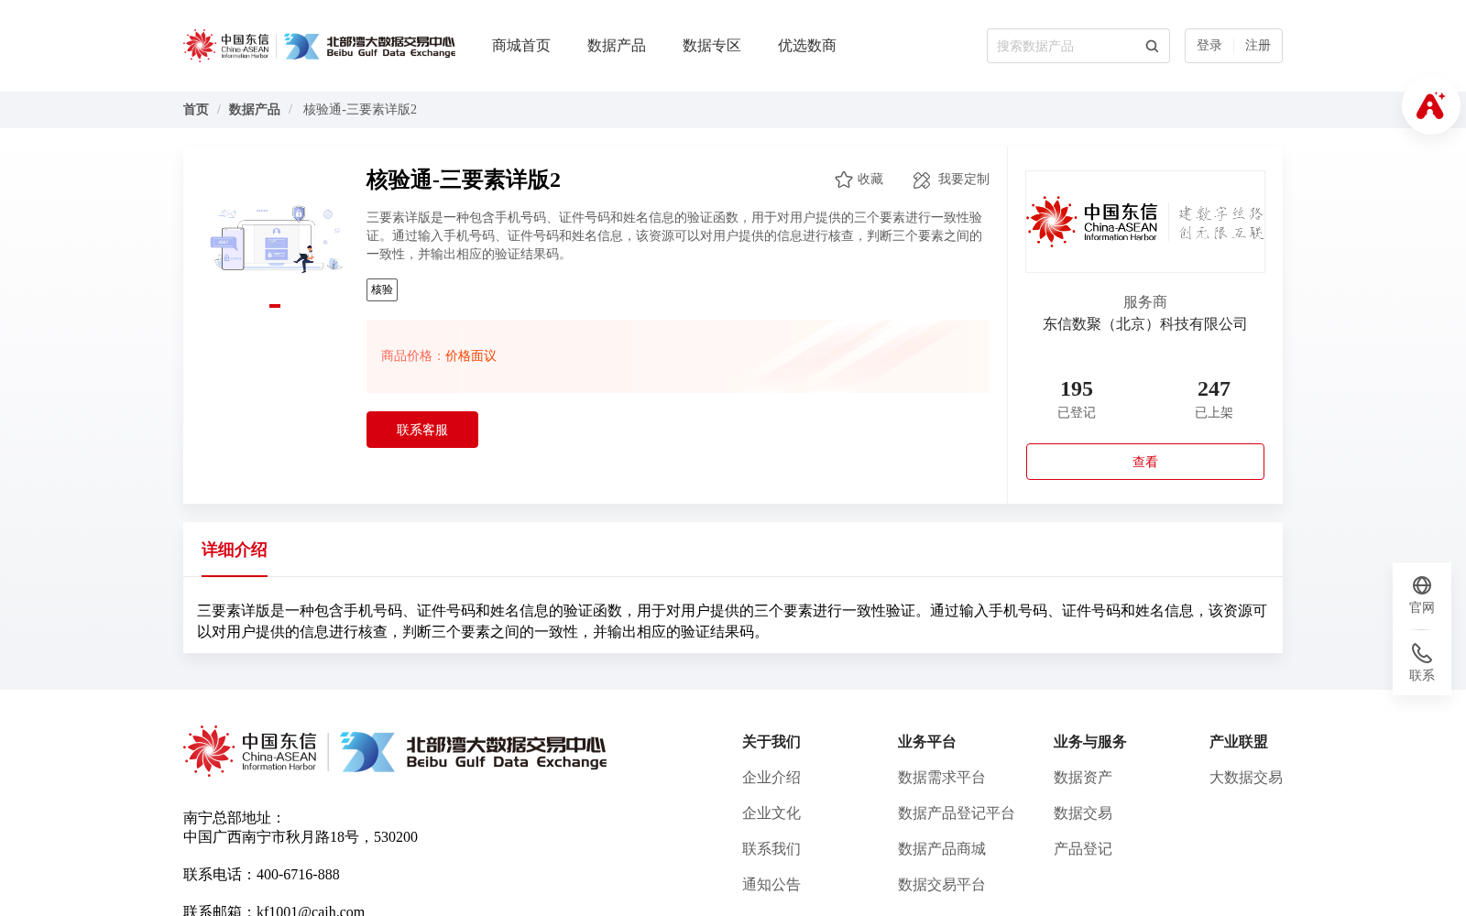Select 优选数商 in the top navigation
This screenshot has height=916, width=1466.
coord(807,46)
